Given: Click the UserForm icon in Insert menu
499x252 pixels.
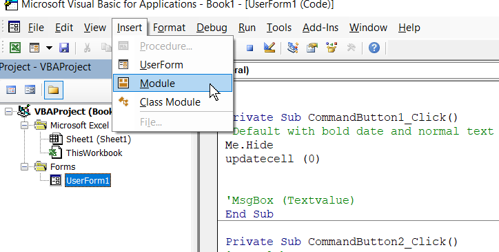Looking at the screenshot, I should tap(123, 64).
